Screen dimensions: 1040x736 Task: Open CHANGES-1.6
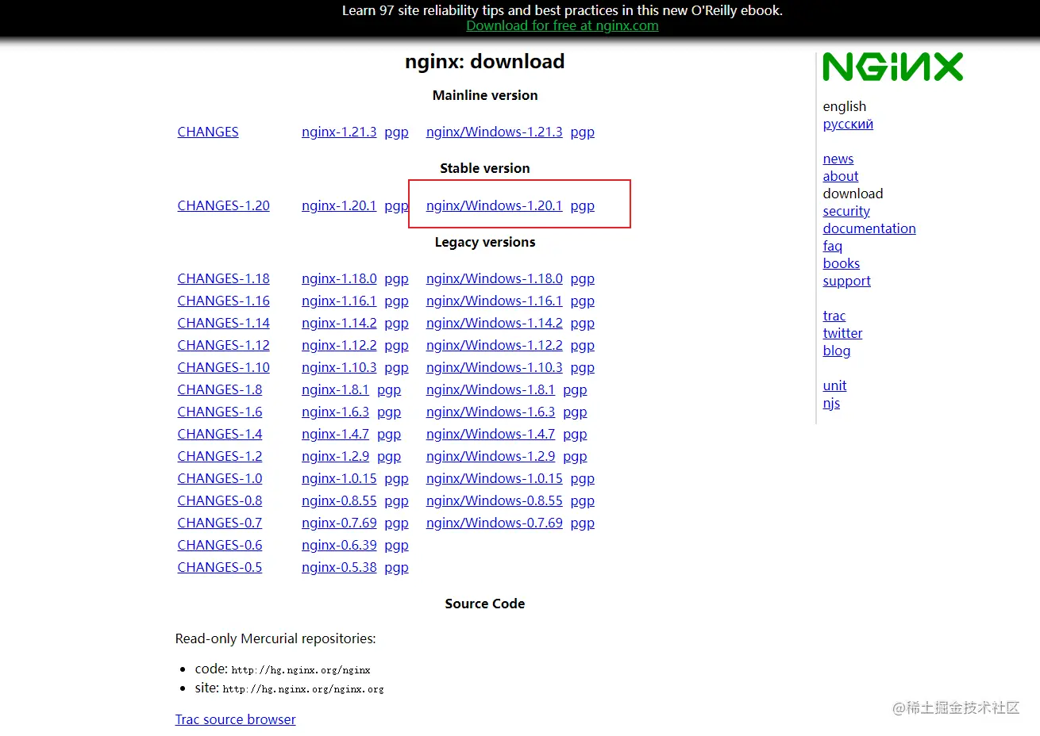[x=219, y=412]
